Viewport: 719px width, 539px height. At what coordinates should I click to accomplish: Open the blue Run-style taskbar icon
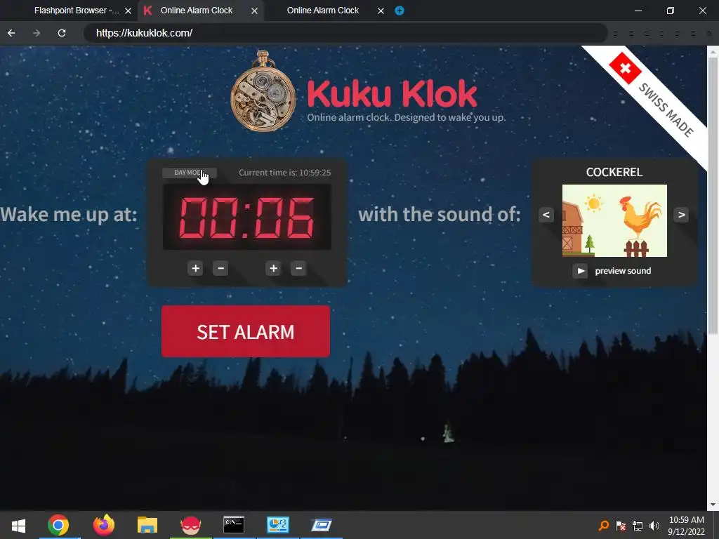point(322,525)
